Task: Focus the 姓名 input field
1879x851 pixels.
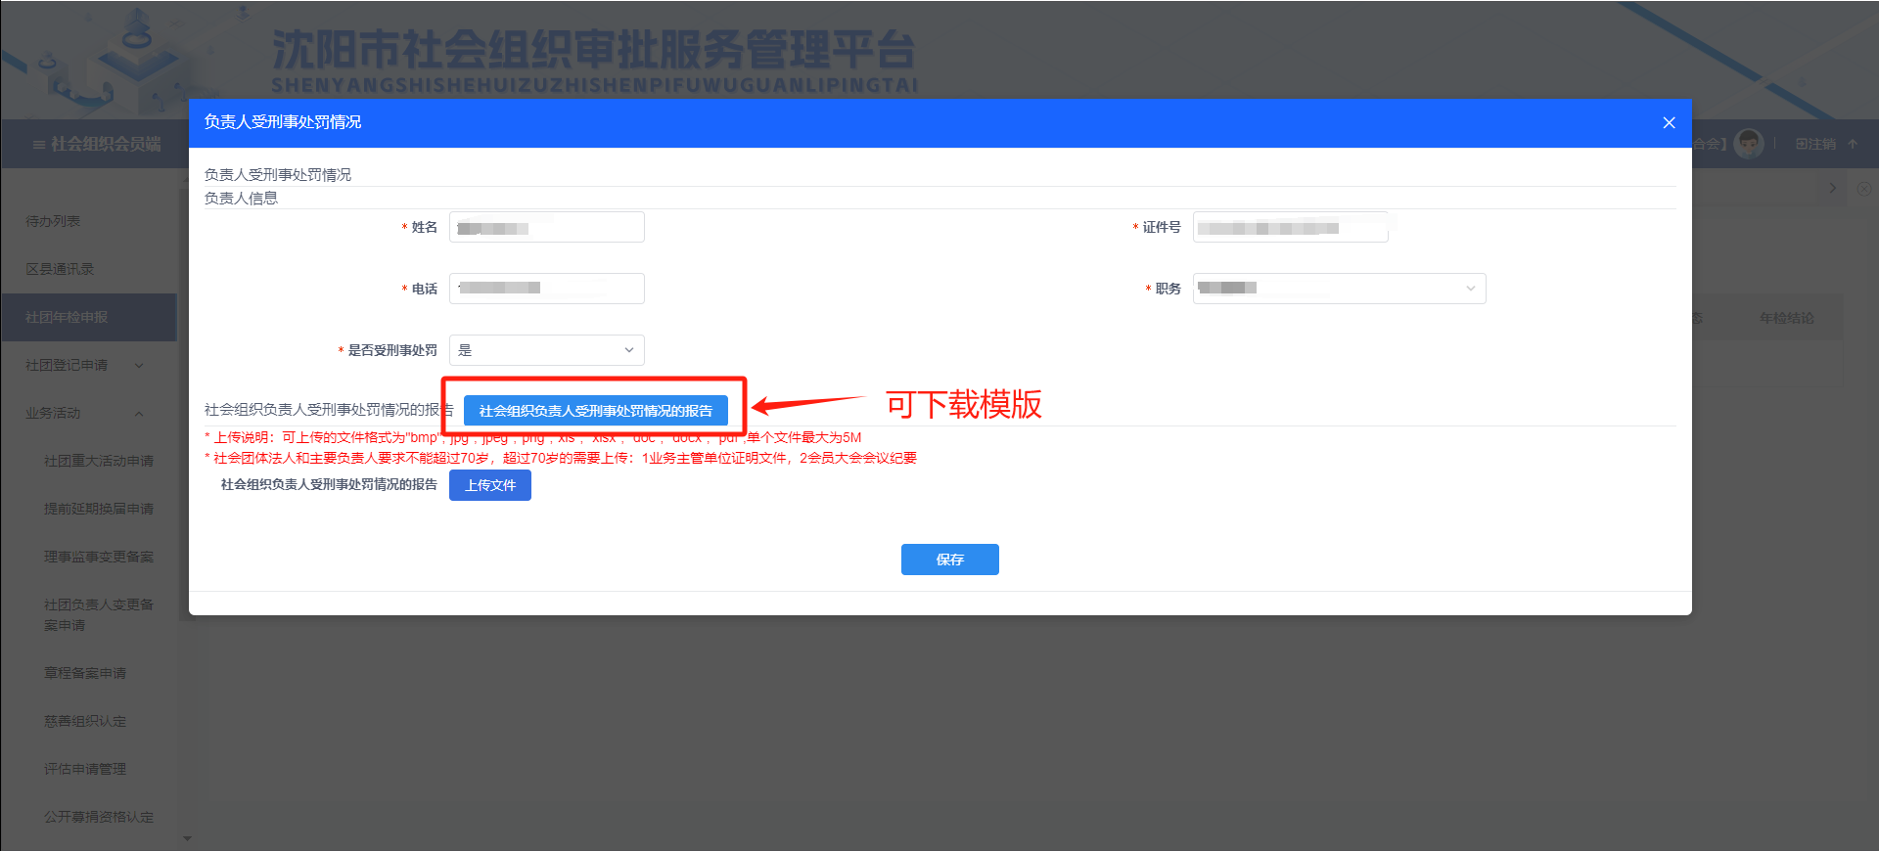Action: point(547,227)
